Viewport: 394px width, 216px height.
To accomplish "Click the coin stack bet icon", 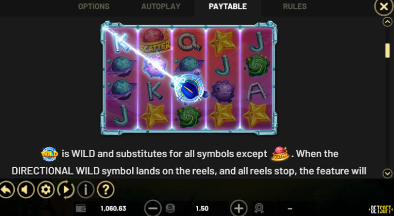I will pyautogui.click(x=170, y=208).
